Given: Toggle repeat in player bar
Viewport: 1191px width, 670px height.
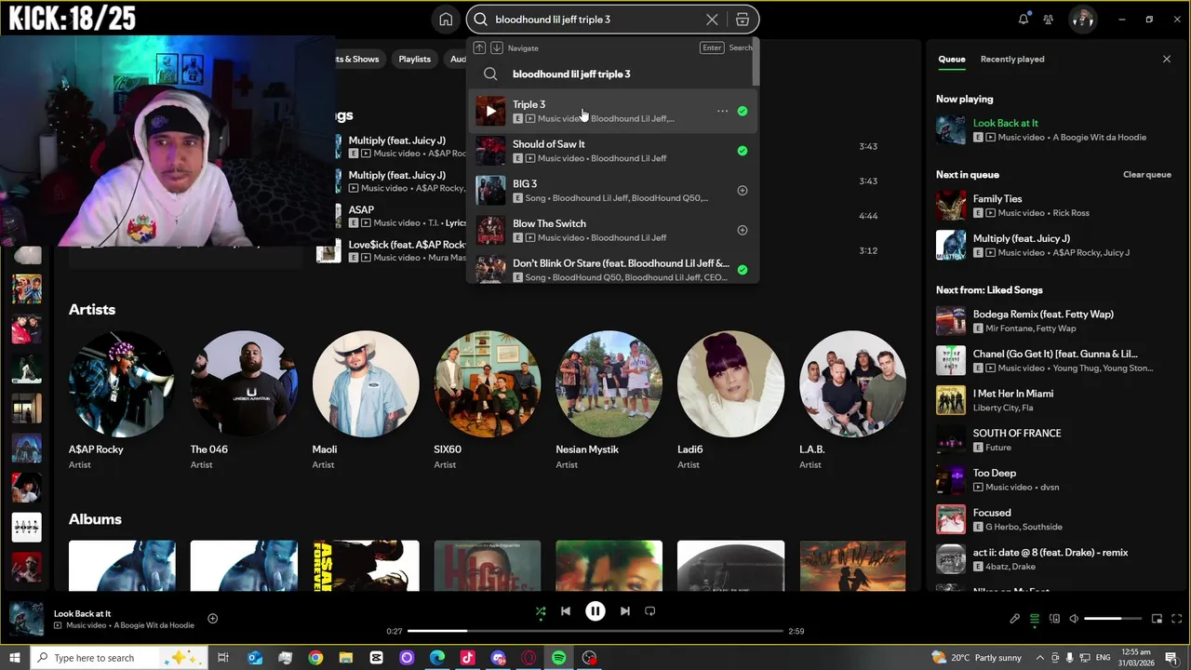Looking at the screenshot, I should click(x=650, y=611).
